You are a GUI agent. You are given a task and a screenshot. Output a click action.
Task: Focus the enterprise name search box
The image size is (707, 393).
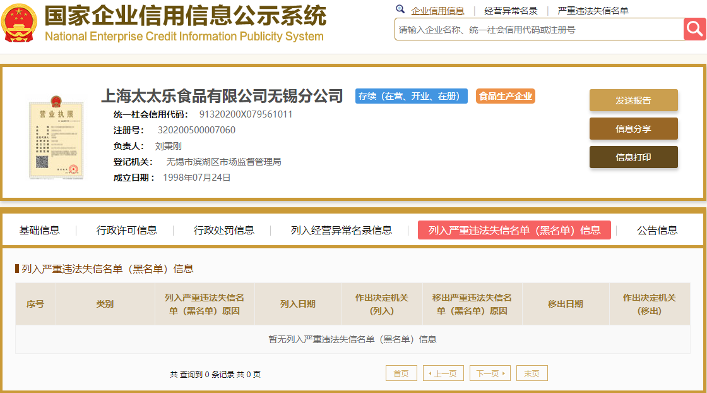point(539,29)
